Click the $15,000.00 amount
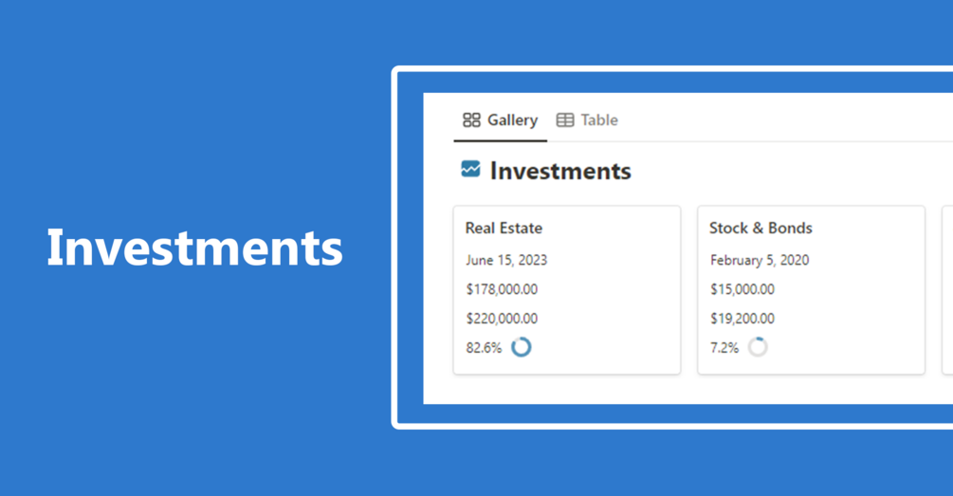The image size is (953, 496). (742, 289)
